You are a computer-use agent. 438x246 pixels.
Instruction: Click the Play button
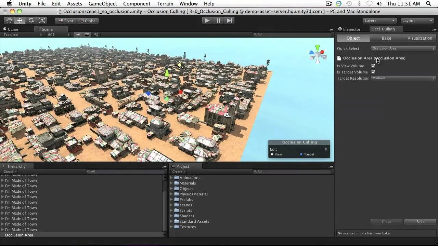tap(207, 20)
